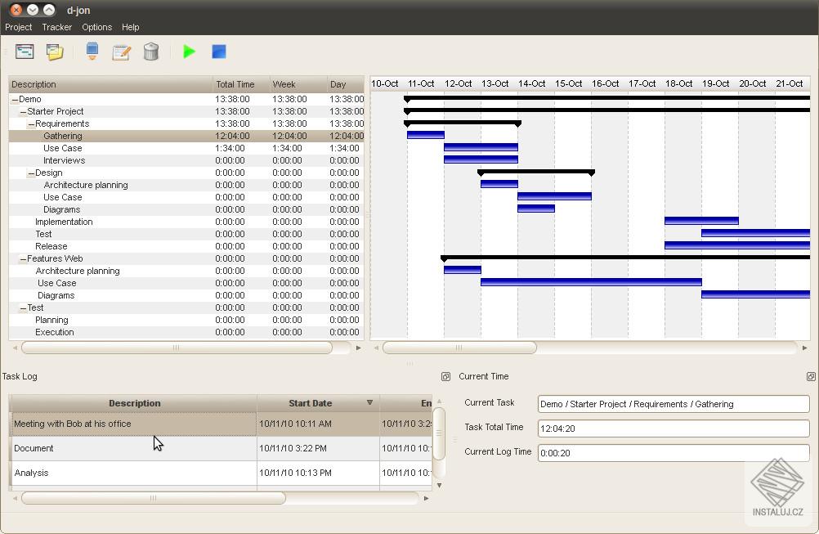Collapse the Design node
Screen dimensions: 819x534
point(31,173)
